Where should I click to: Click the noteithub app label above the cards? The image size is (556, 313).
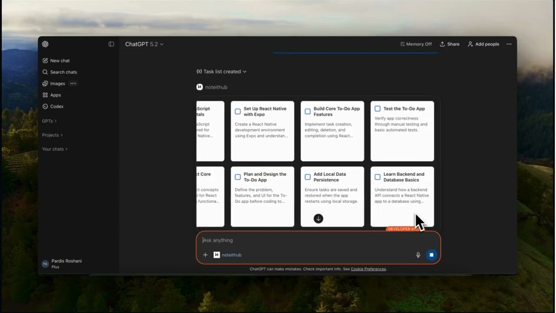point(216,87)
